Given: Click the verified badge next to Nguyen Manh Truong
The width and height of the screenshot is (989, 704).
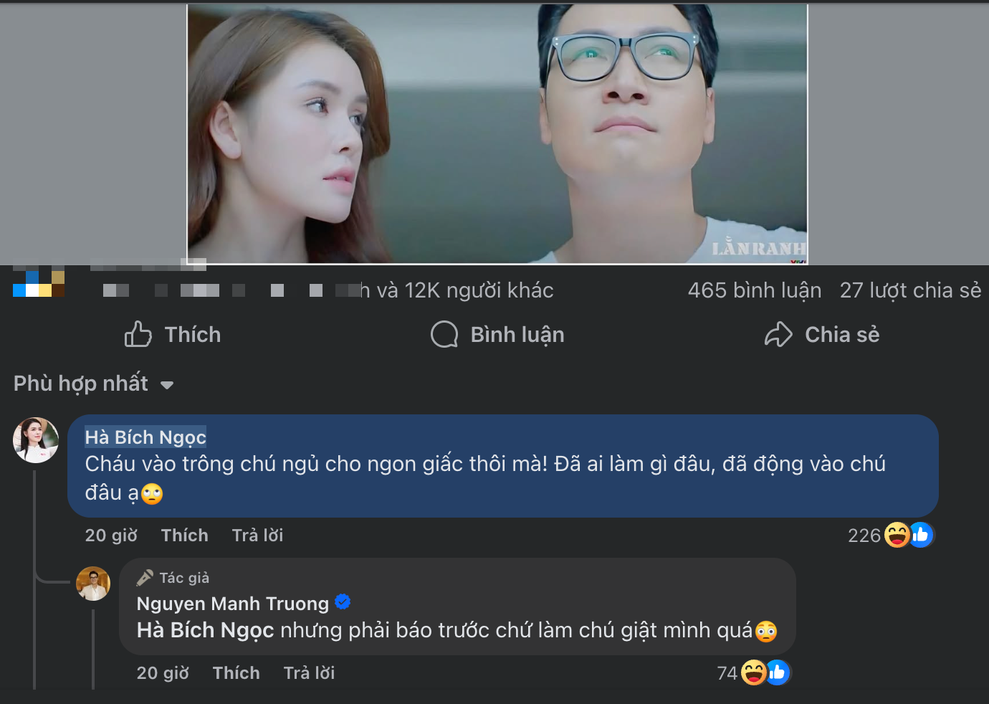Looking at the screenshot, I should pos(343,603).
